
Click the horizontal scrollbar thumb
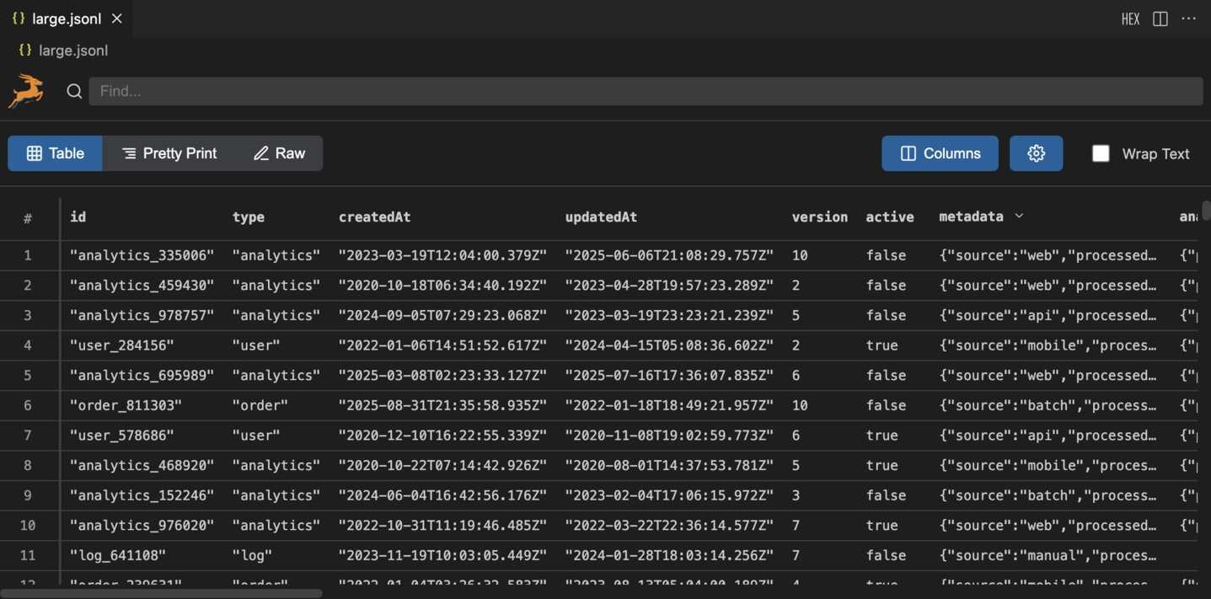pos(162,593)
